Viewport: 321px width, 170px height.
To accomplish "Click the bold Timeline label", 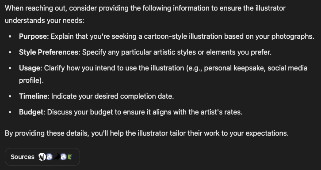I will click(x=33, y=96).
